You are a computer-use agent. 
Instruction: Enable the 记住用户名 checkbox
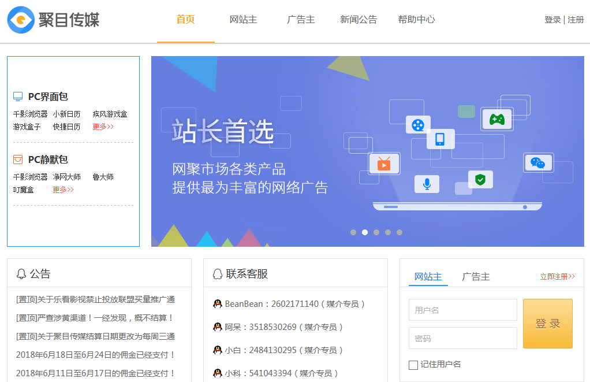413,365
